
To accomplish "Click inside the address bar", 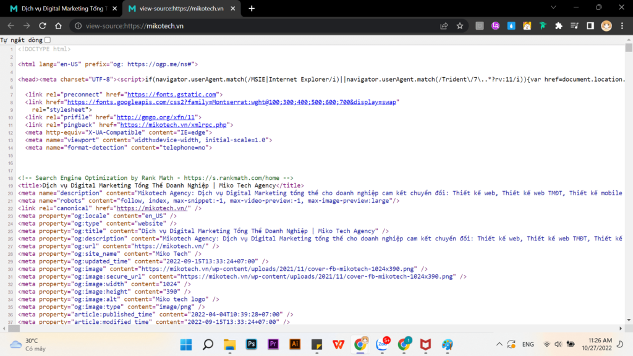I will click(185, 26).
